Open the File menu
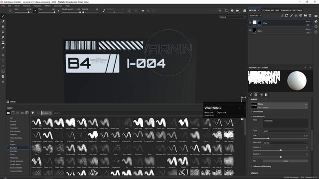319x179 pixels. click(x=3, y=6)
